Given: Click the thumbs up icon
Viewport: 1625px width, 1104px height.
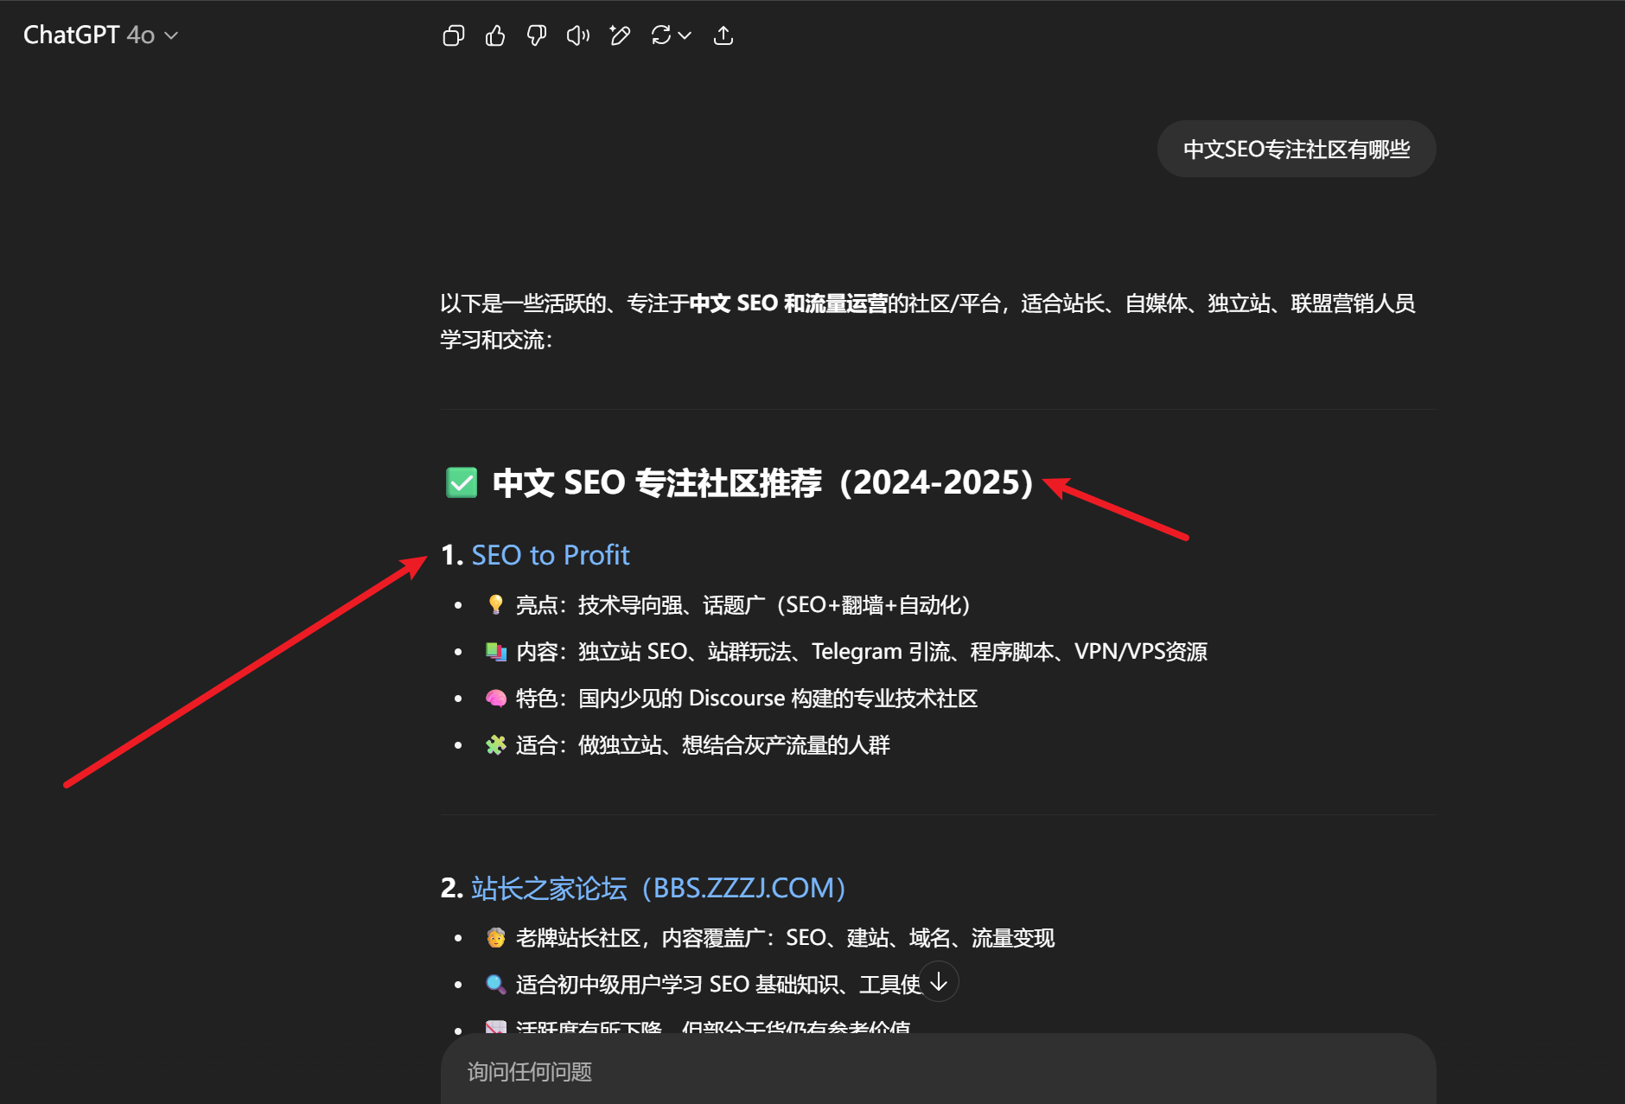Looking at the screenshot, I should coord(495,35).
